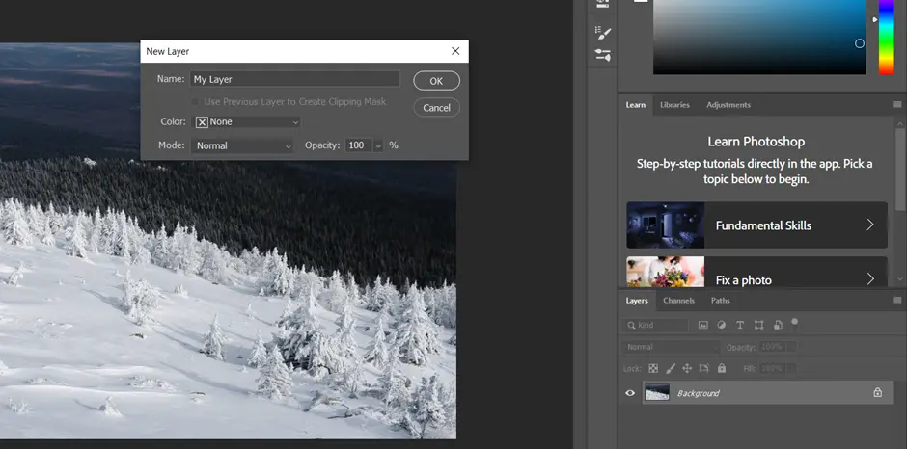Open the Layers panel flyout menu
Image resolution: width=907 pixels, height=449 pixels.
[x=897, y=300]
